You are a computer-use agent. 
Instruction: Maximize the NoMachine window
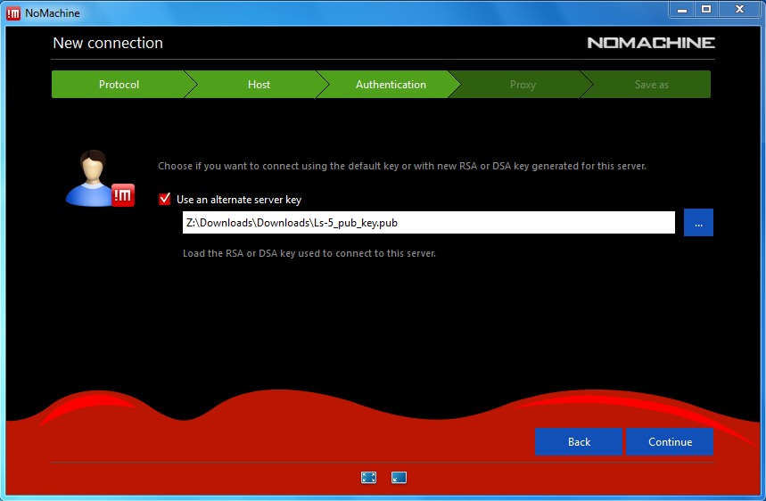point(706,9)
